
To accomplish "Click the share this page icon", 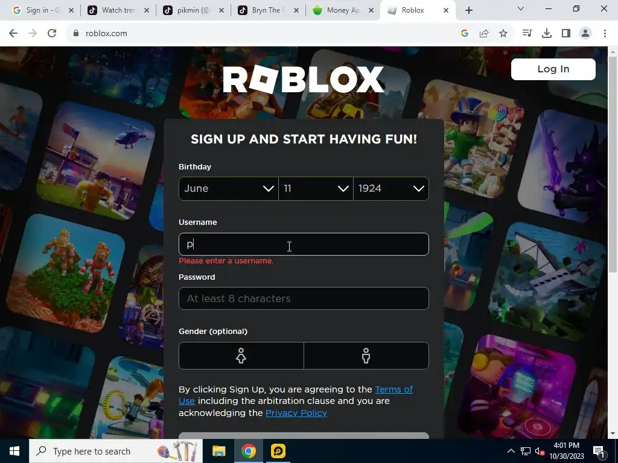I will point(484,34).
